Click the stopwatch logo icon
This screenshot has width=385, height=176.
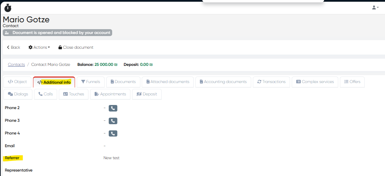[x=8, y=8]
